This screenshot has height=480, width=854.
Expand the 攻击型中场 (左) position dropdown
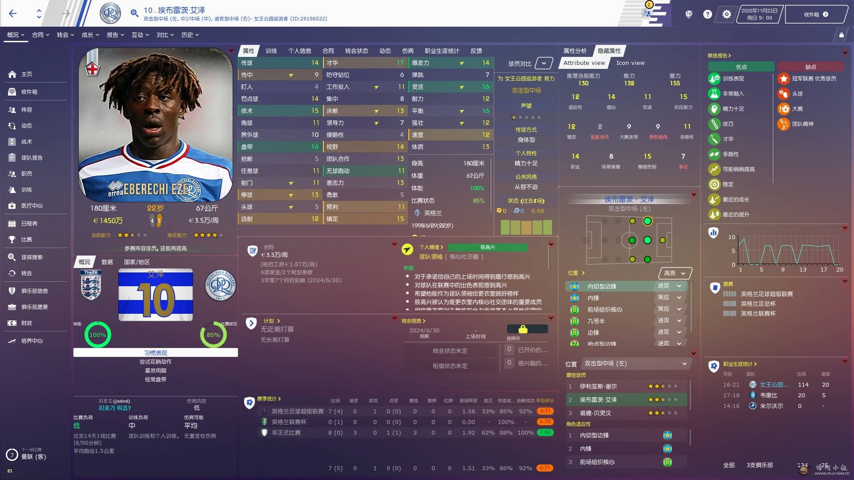(x=685, y=364)
